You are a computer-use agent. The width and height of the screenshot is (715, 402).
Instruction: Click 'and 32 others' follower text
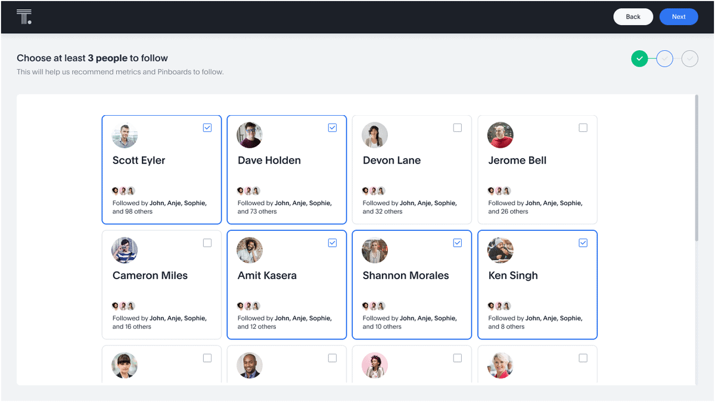click(383, 212)
